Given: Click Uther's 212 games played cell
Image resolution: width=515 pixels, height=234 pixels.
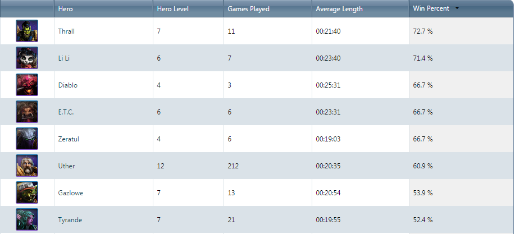Looking at the screenshot, I should pyautogui.click(x=234, y=166).
